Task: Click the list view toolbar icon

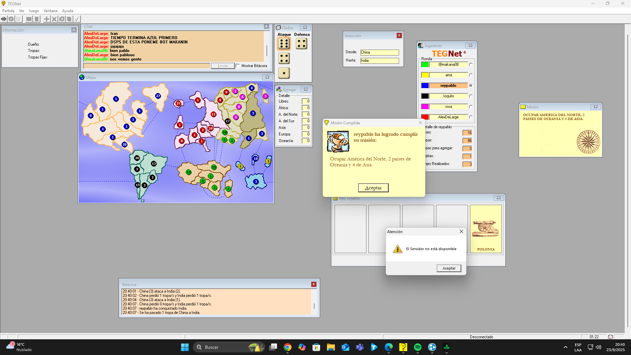Action: pos(19,19)
